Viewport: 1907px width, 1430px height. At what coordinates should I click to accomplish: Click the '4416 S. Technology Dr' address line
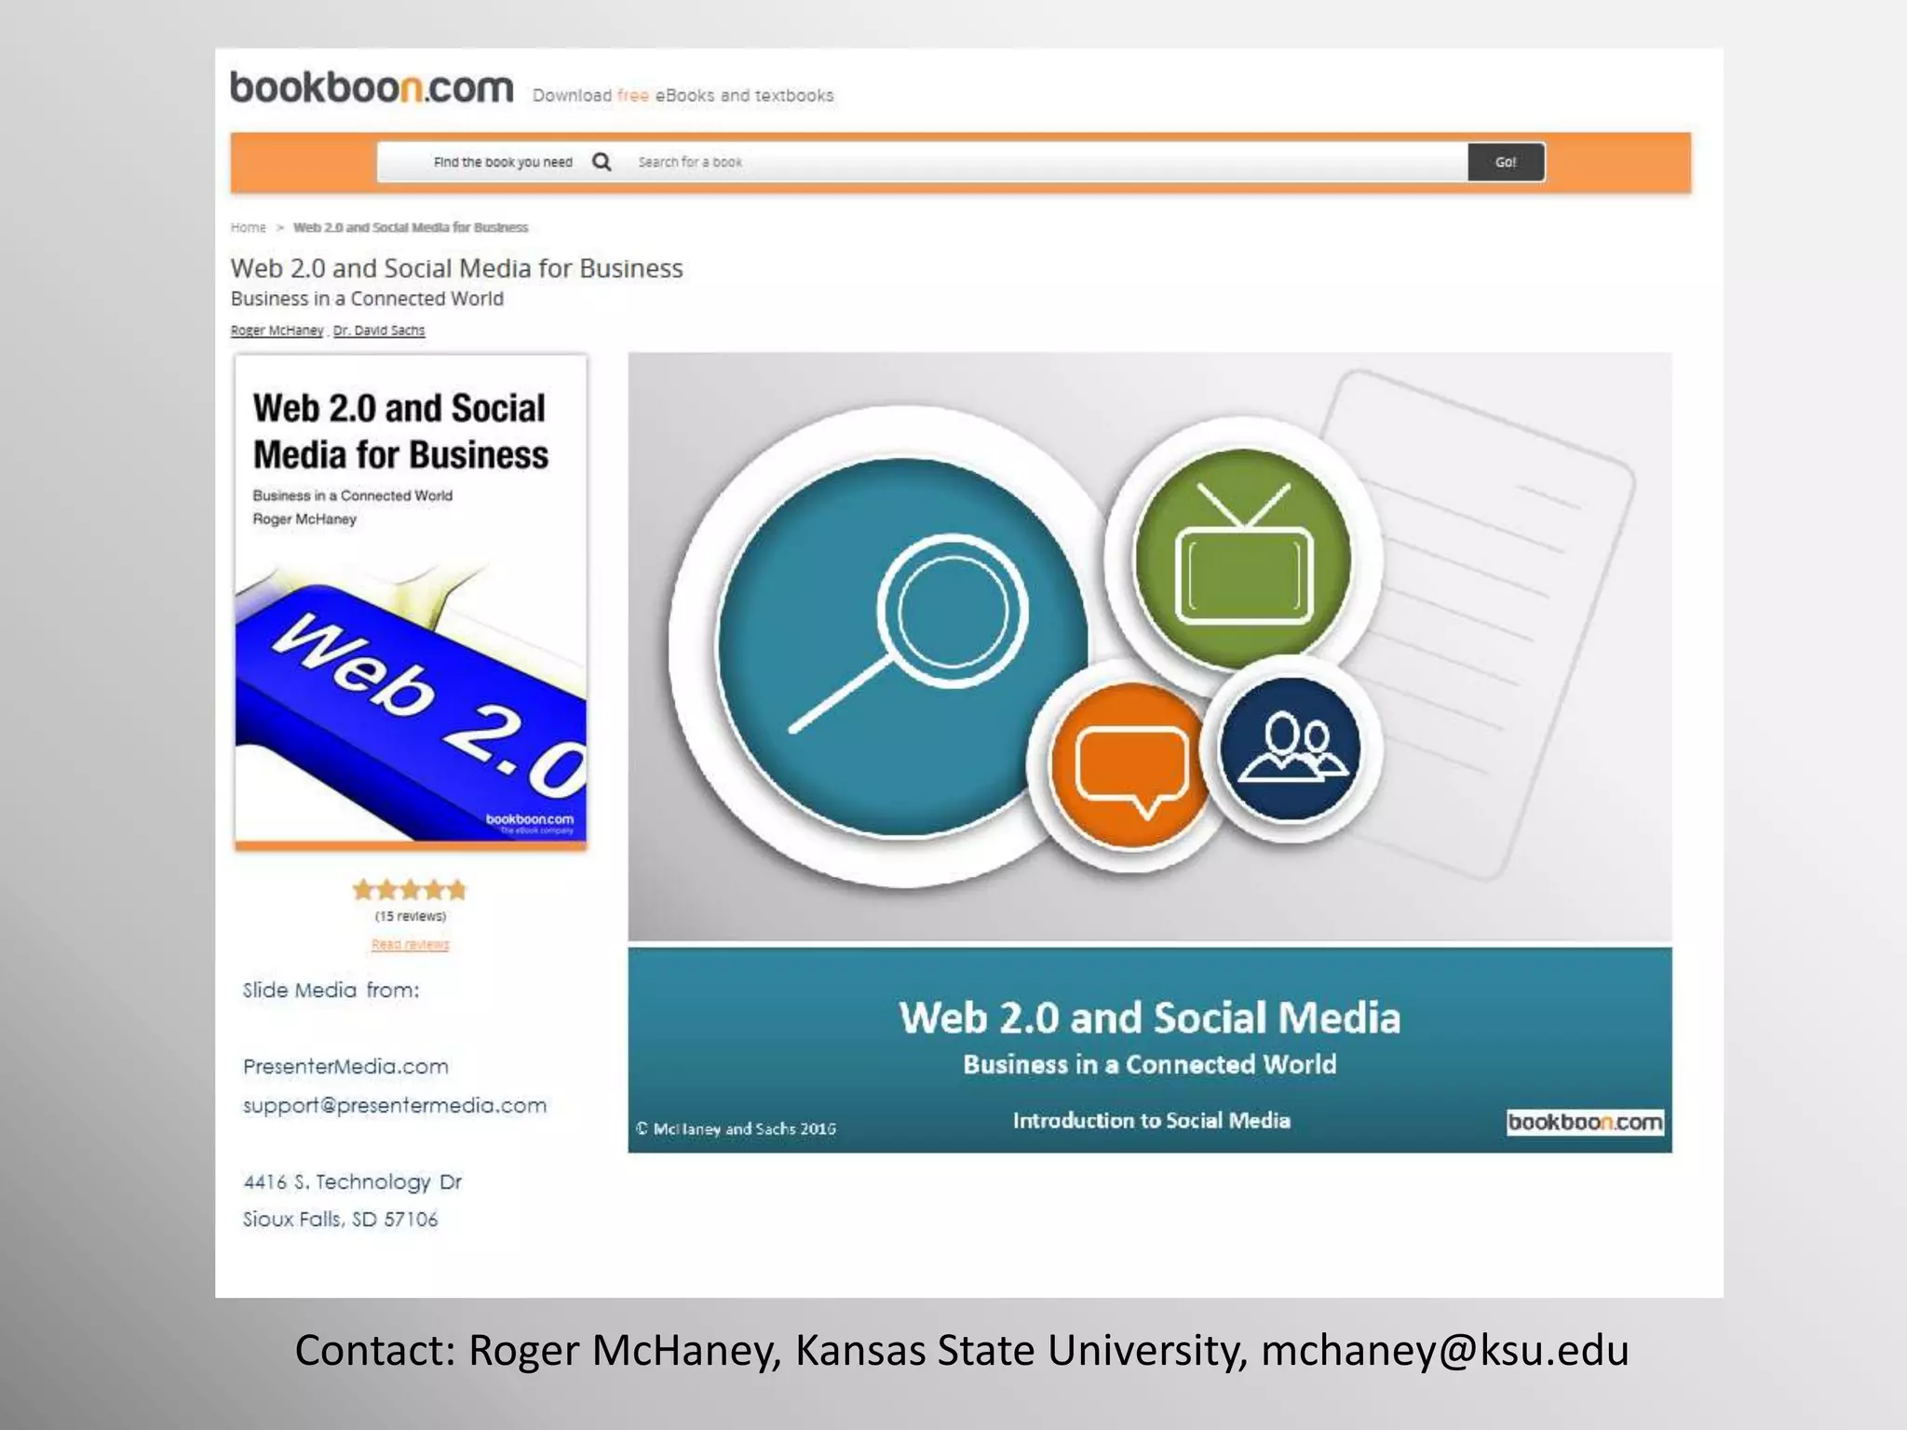click(352, 1182)
